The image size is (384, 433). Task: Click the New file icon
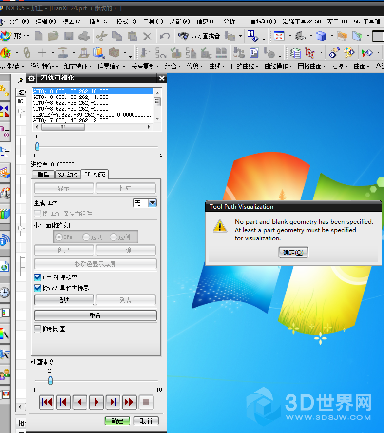coord(38,36)
